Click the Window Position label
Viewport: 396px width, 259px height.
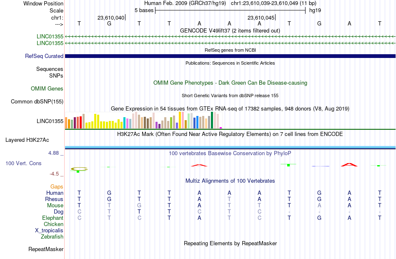pos(43,3)
